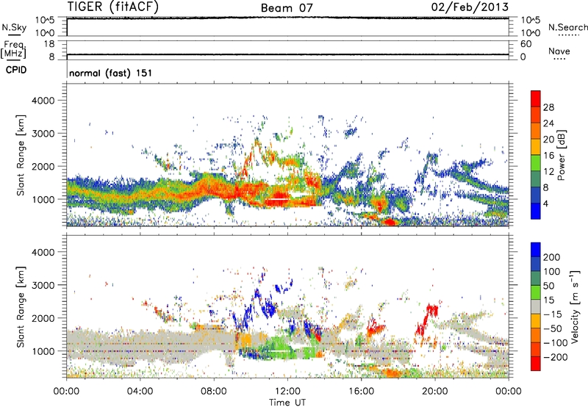This screenshot has width=588, height=407.
Task: Click the TIGER (fitACF) plot title
Action: click(x=112, y=7)
